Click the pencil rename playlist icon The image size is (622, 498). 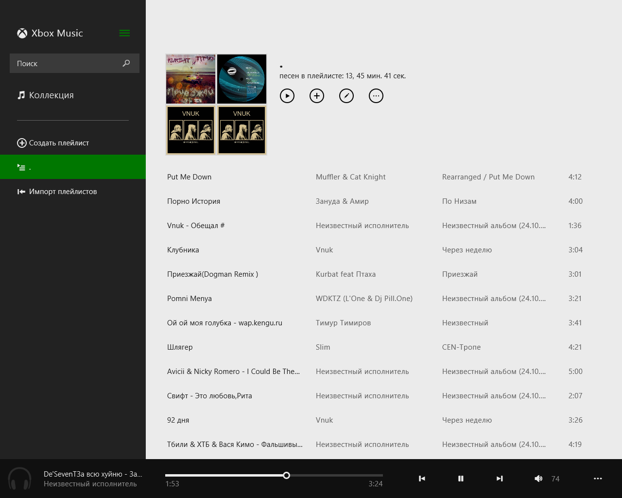[x=346, y=96]
